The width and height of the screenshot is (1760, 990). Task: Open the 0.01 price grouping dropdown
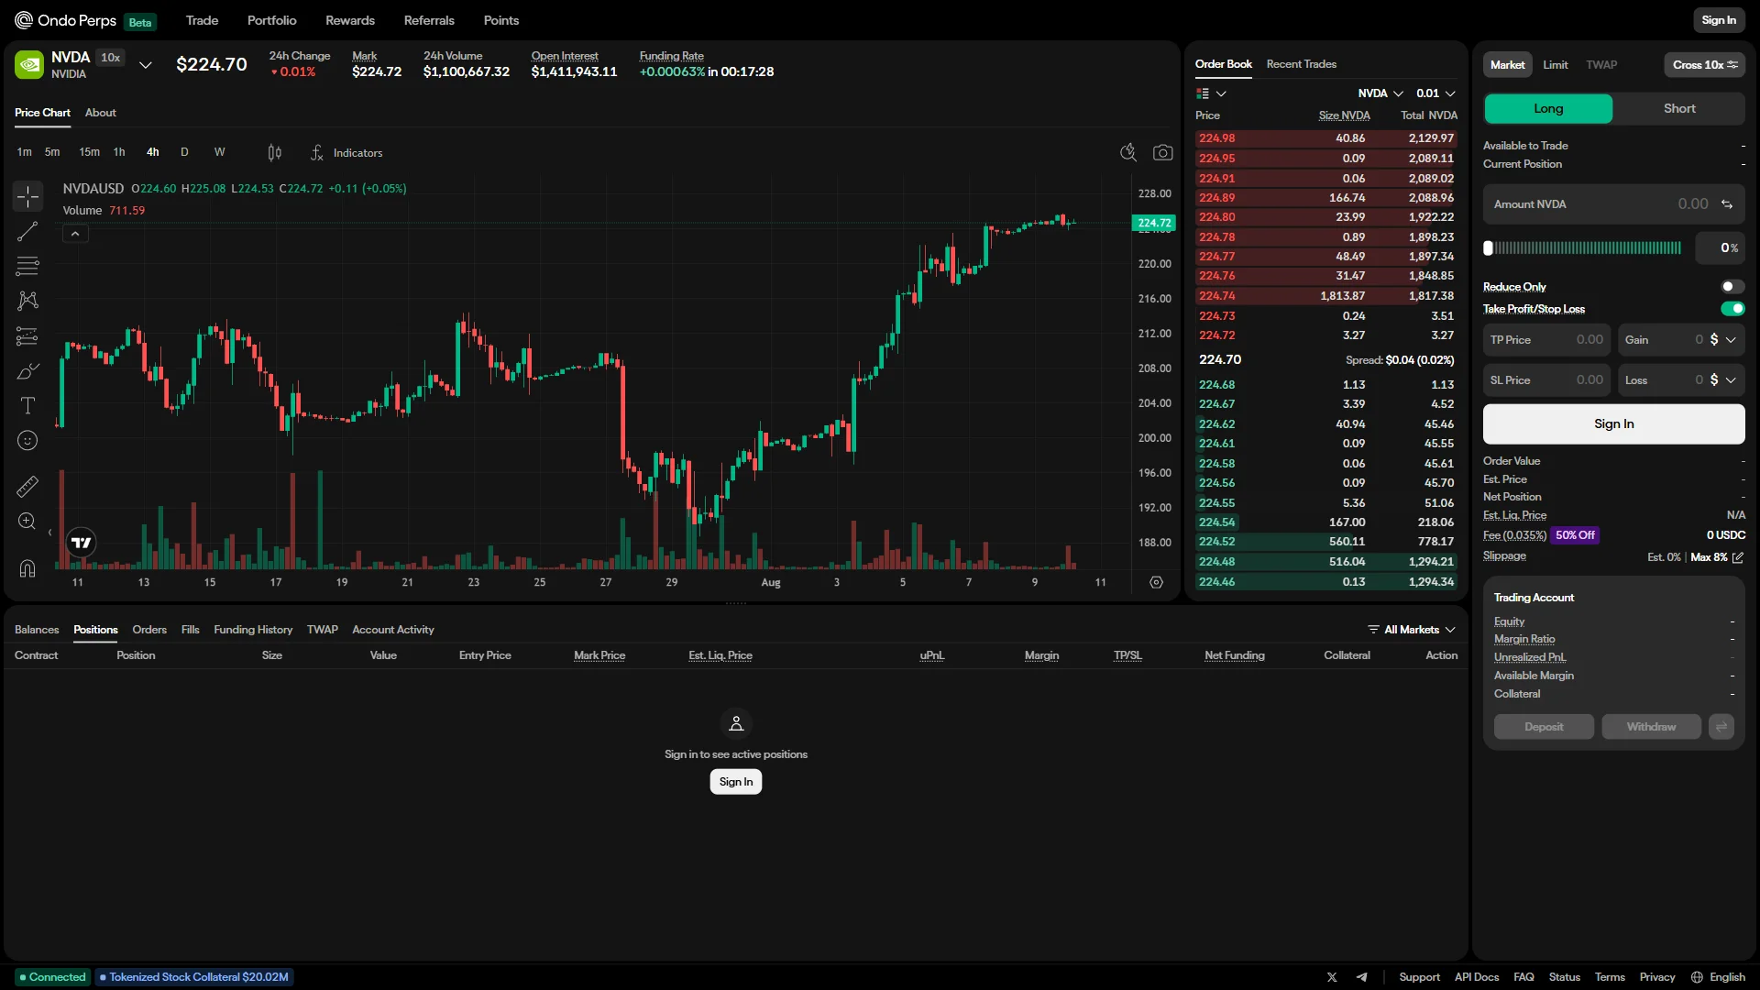coord(1435,93)
